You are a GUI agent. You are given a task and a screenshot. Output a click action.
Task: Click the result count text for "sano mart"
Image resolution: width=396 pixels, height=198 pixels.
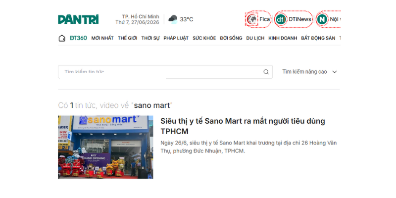click(115, 105)
